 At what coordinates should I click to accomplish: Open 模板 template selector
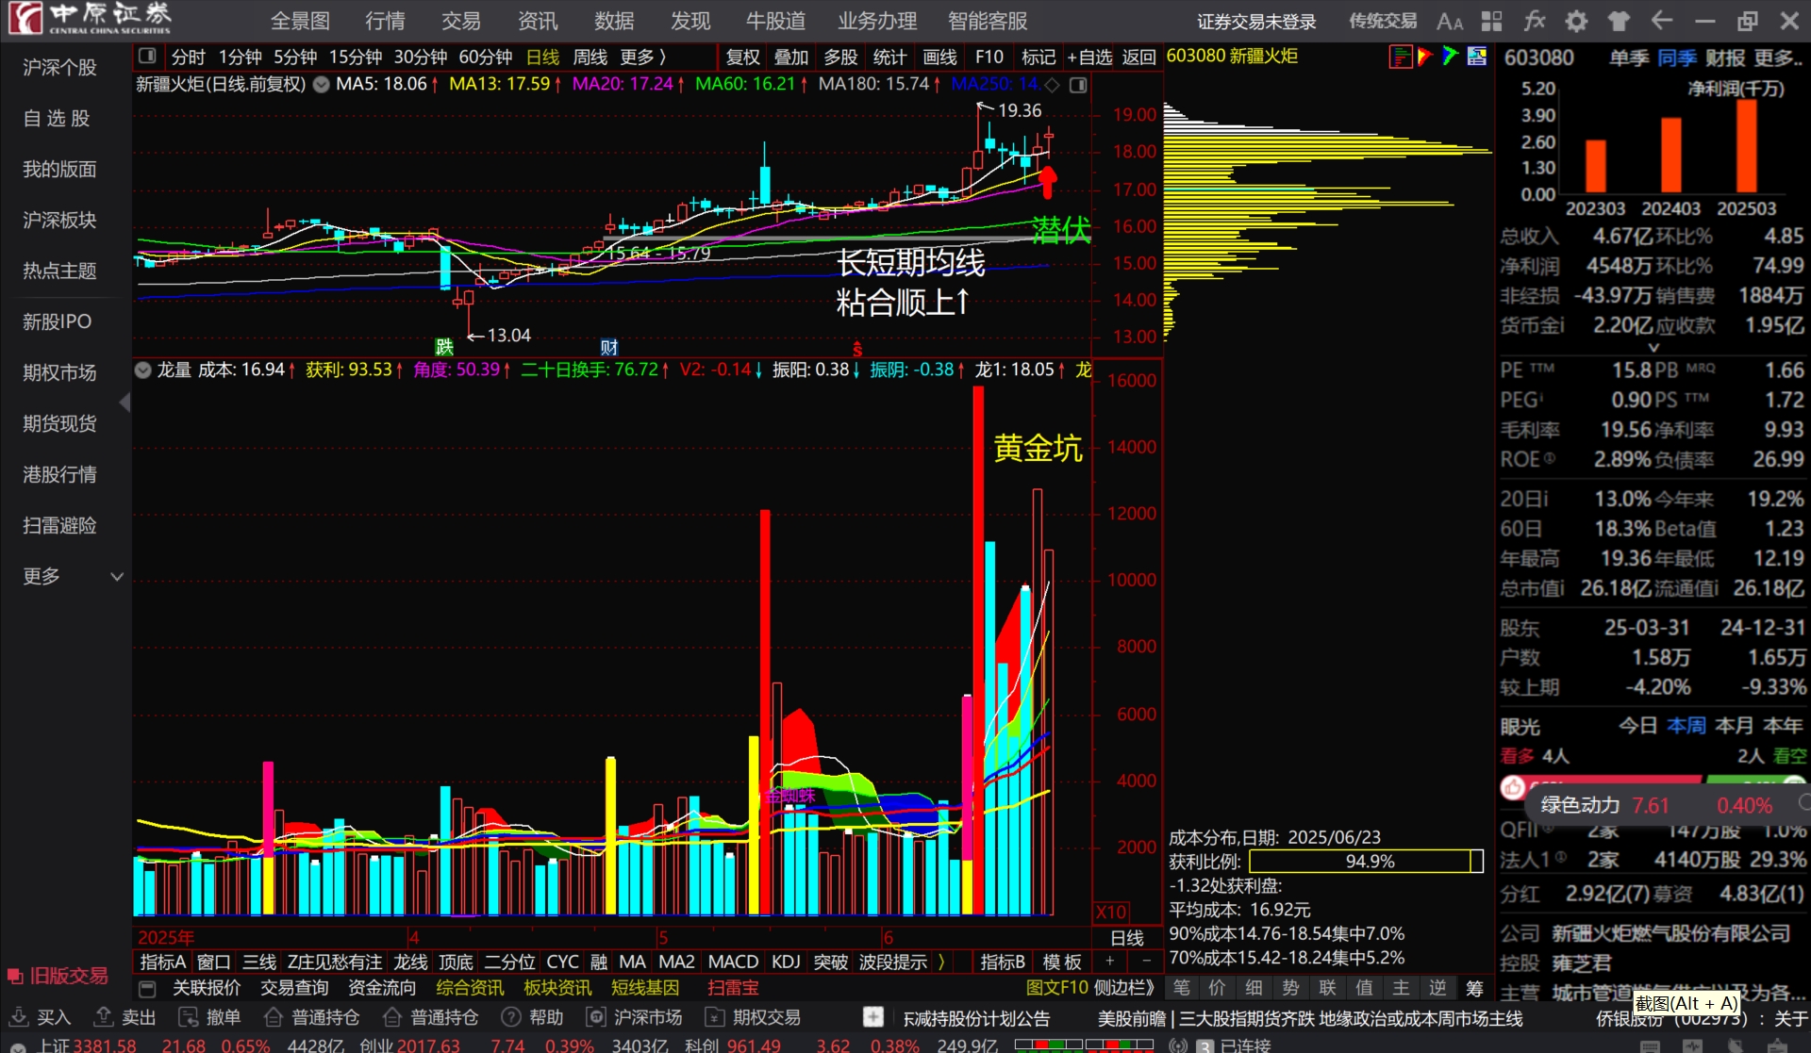click(1062, 962)
